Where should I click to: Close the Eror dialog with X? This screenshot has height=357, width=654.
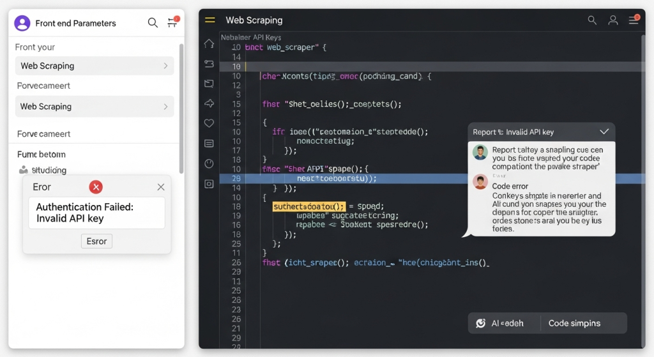point(161,187)
